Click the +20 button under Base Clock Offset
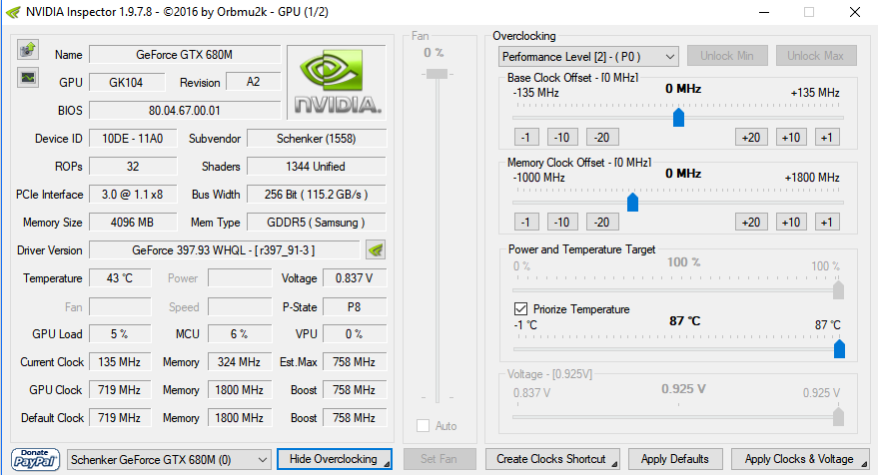878x475 pixels. [x=751, y=137]
